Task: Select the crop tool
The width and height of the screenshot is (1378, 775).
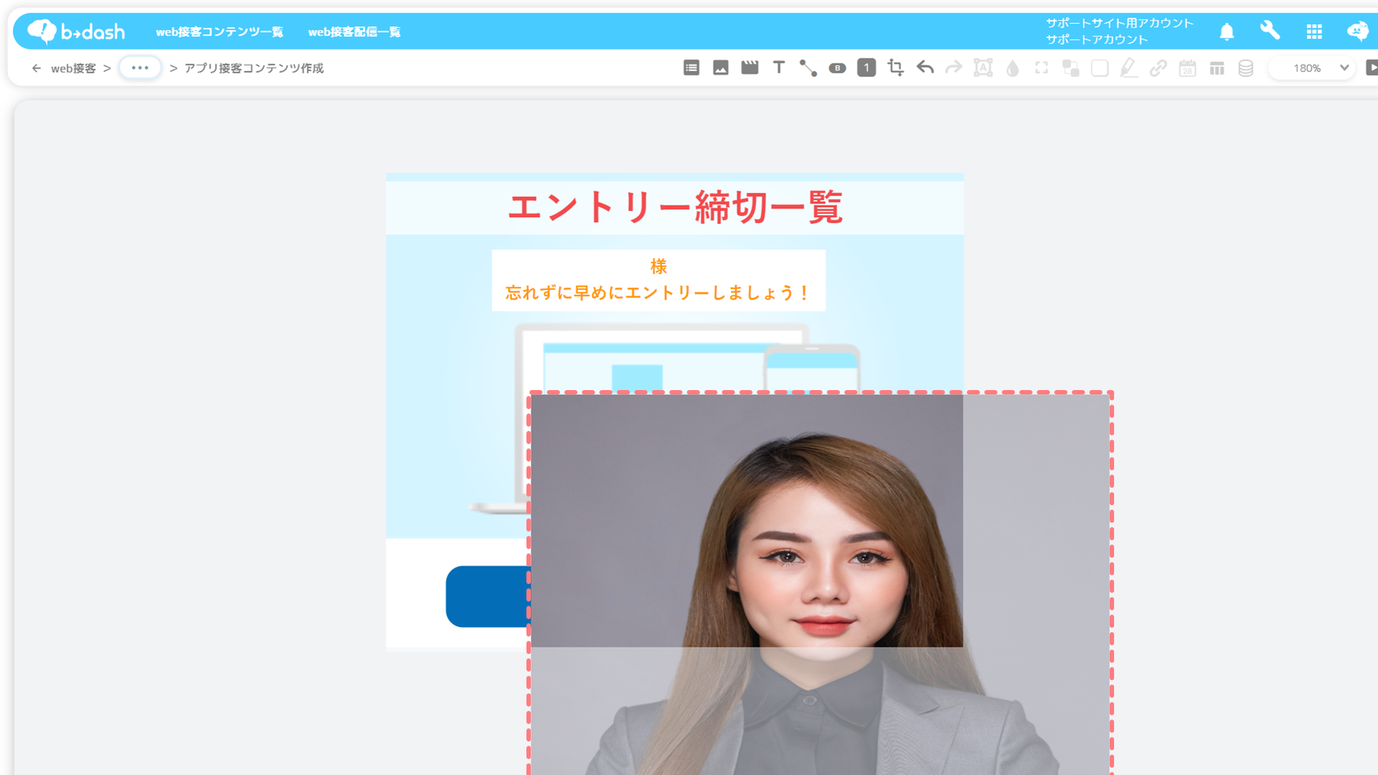Action: tap(895, 68)
